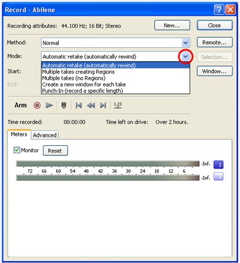This screenshot has height=263, width=240.
Task: Click the Mode dropdown arrow
Action: [186, 57]
